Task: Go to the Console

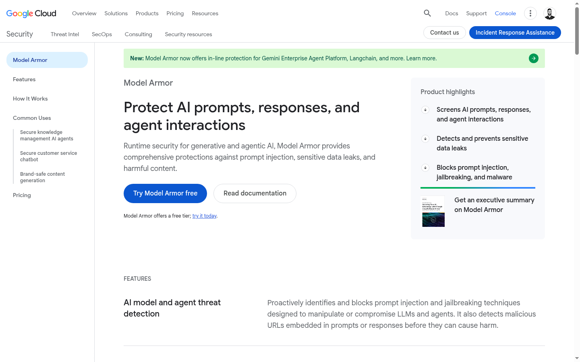Action: point(505,13)
